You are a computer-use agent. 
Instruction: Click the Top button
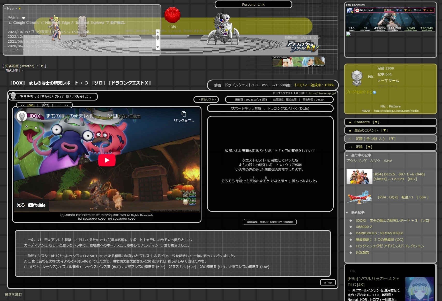pyautogui.click(x=328, y=282)
